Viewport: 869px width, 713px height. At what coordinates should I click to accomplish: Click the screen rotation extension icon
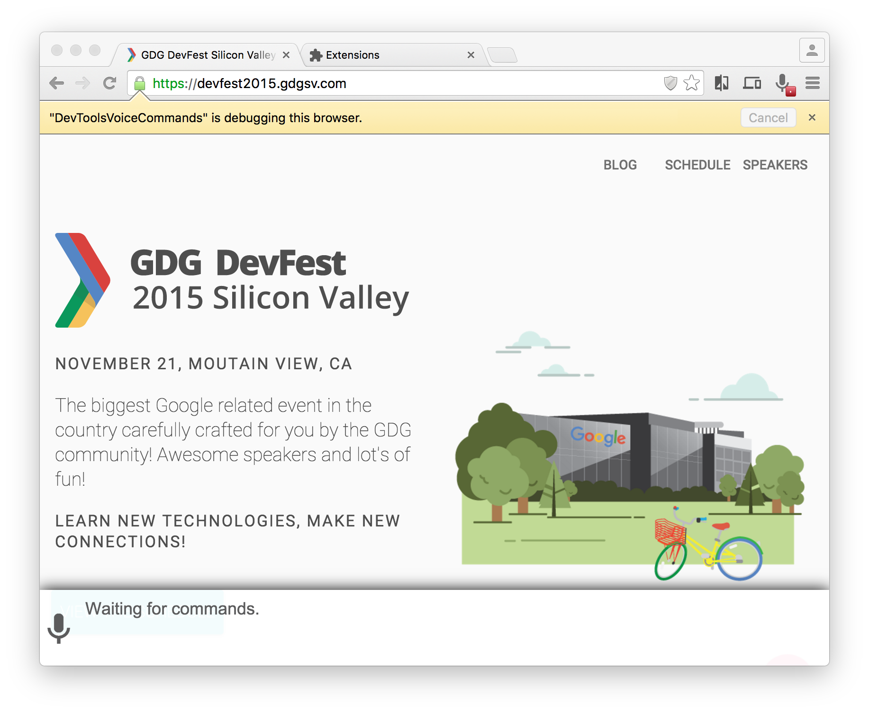click(722, 83)
